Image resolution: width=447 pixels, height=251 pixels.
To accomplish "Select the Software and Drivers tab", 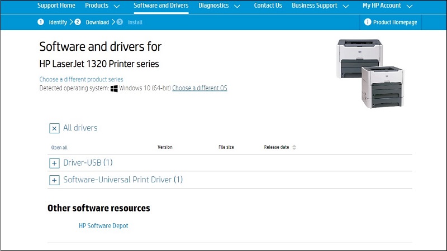I will pyautogui.click(x=161, y=6).
